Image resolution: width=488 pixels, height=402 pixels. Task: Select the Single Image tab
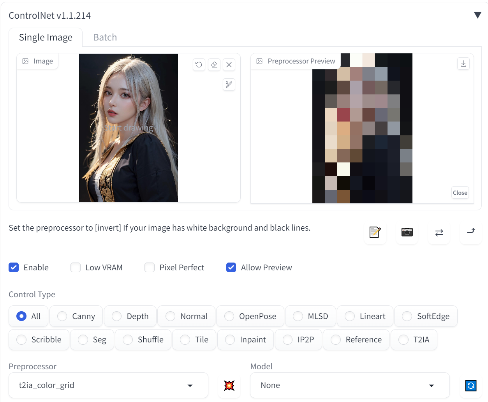tap(46, 37)
